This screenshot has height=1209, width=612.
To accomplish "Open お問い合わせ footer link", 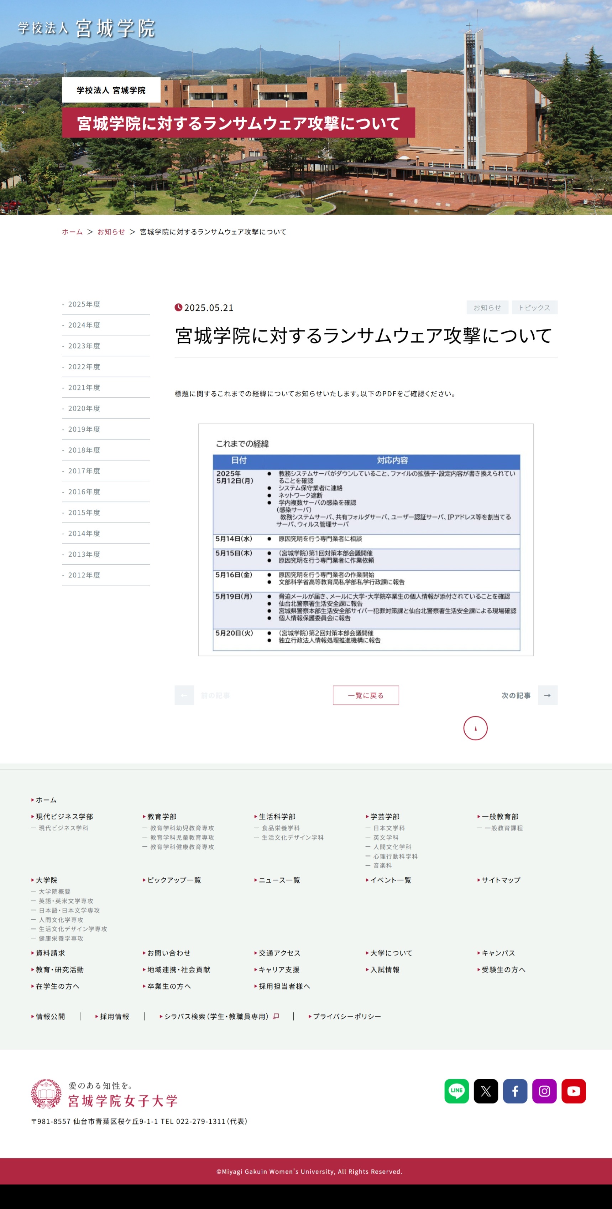I will click(x=167, y=953).
